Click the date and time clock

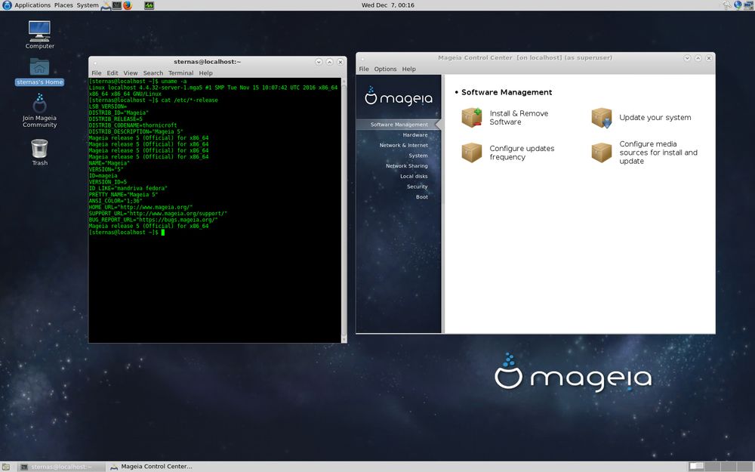coord(388,5)
